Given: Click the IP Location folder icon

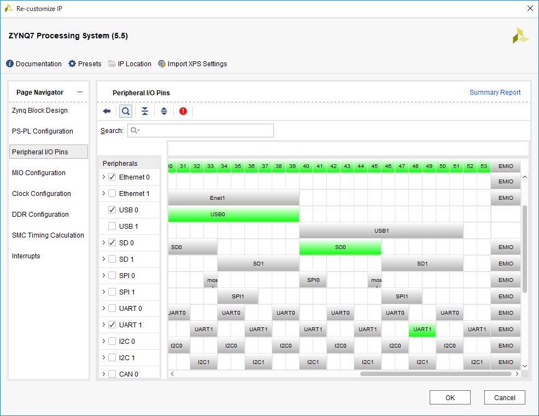Looking at the screenshot, I should point(112,63).
